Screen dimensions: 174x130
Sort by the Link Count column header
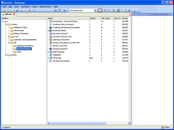[107, 18]
